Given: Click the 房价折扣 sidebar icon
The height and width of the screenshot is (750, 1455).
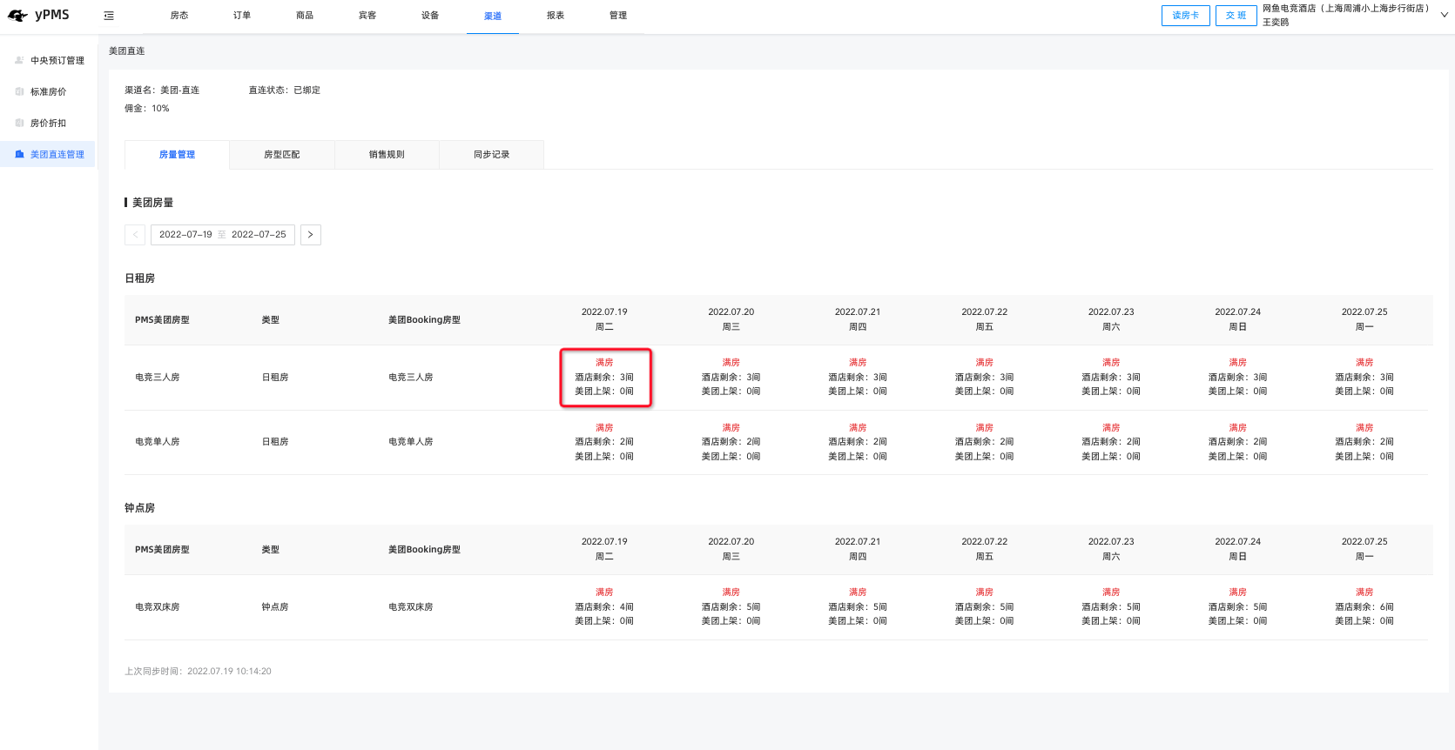Looking at the screenshot, I should pos(19,123).
